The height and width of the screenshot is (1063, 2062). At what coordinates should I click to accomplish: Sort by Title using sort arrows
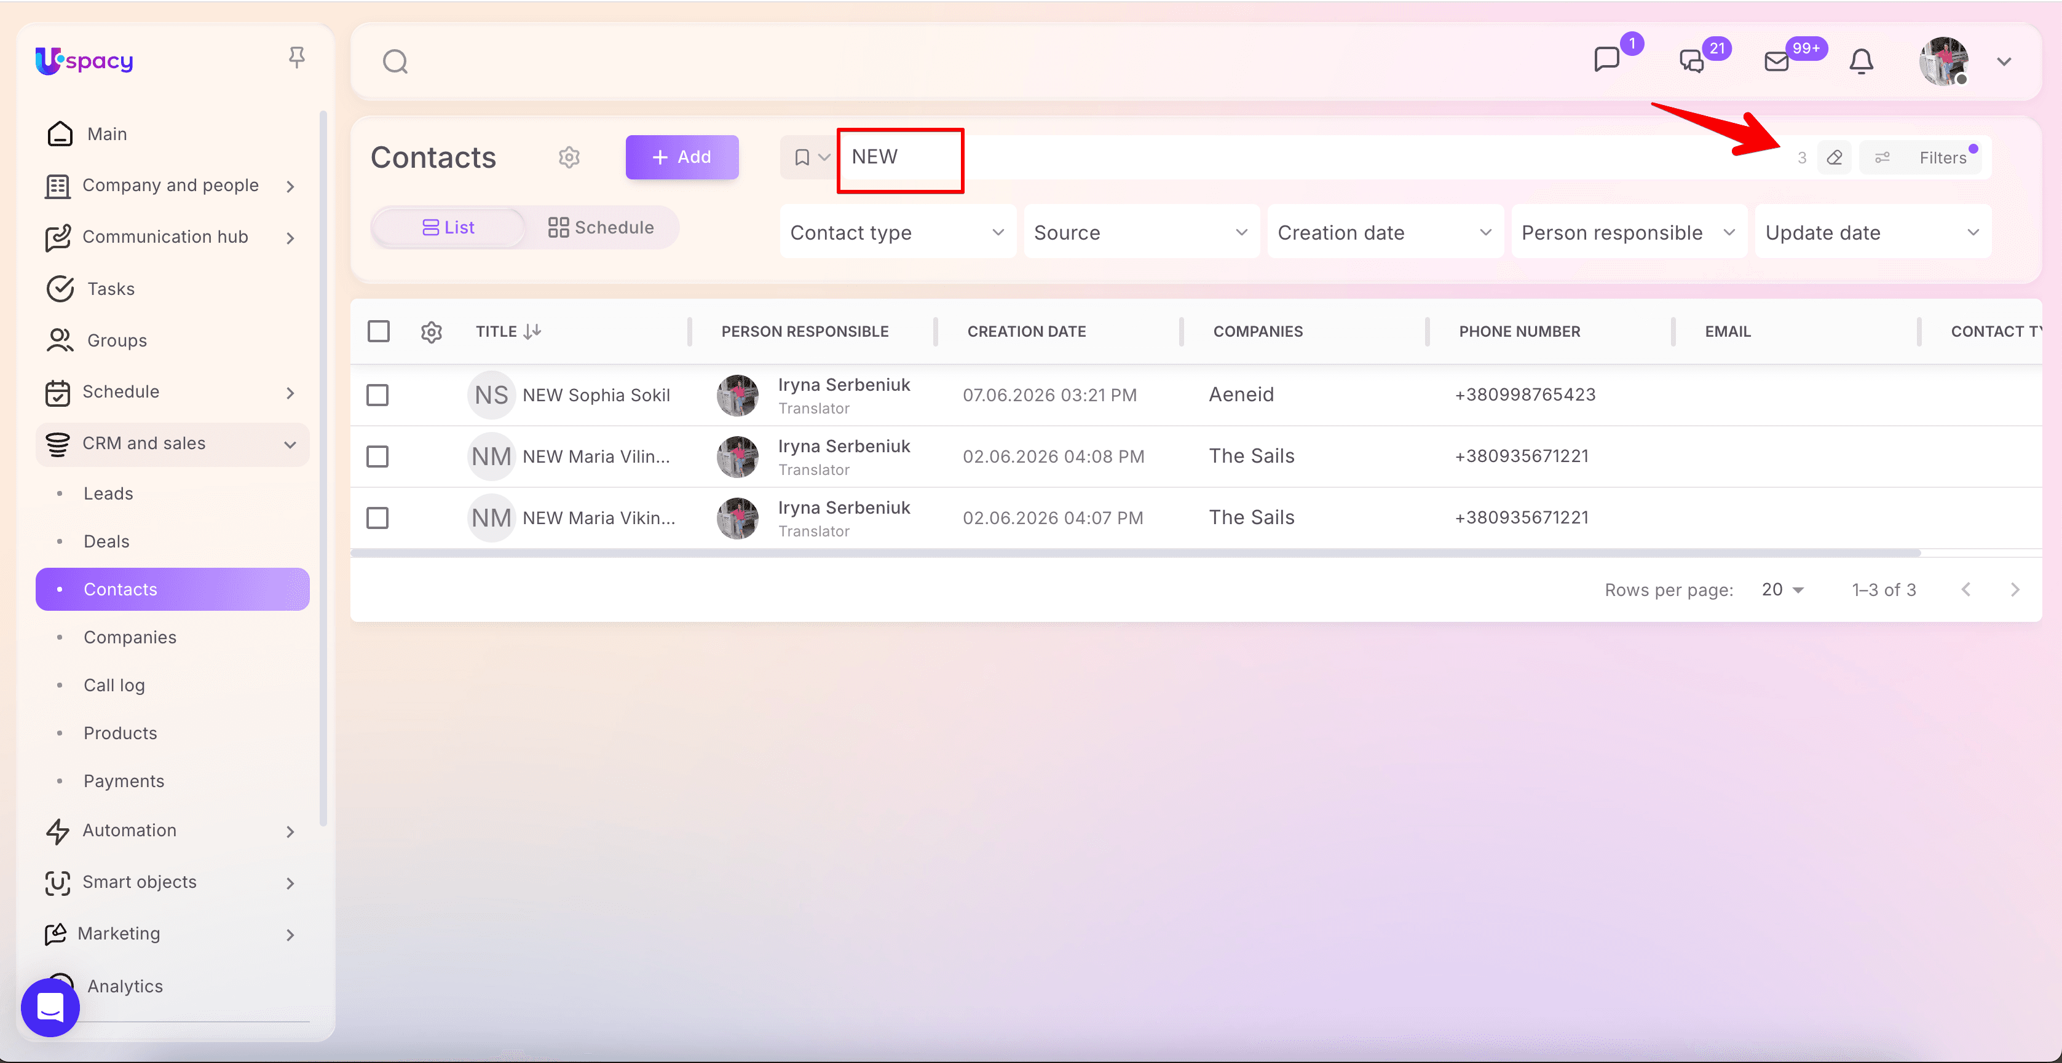click(532, 331)
